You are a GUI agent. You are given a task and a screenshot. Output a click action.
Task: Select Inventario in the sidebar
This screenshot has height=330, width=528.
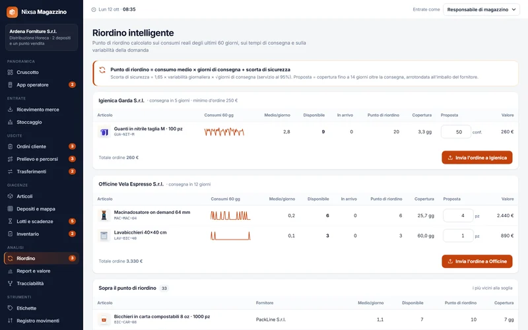point(42,234)
